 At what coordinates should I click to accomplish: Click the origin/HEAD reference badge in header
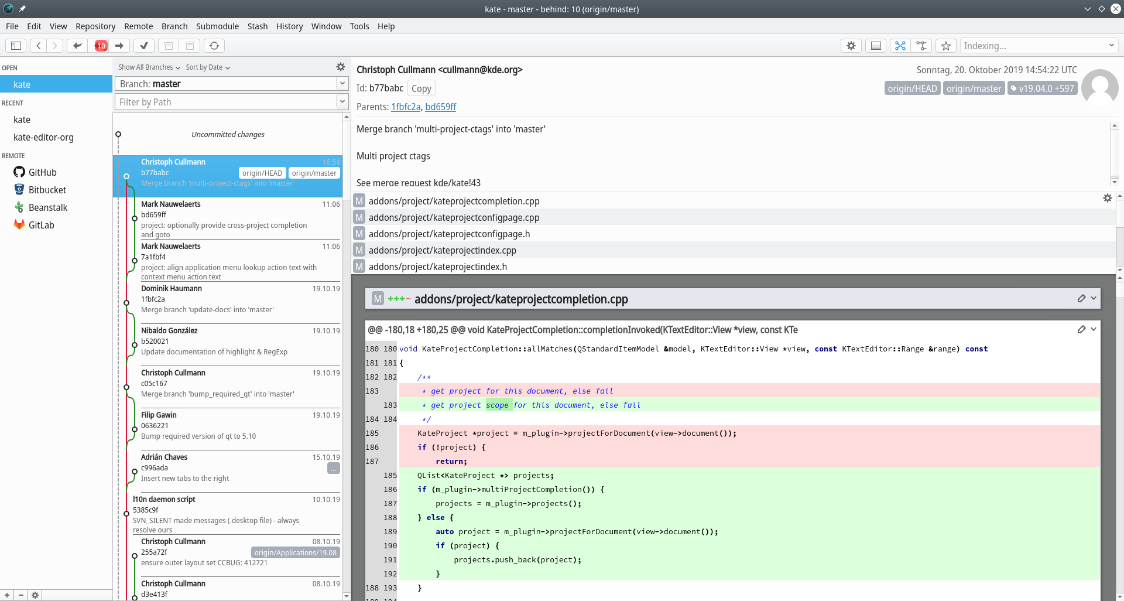click(x=912, y=88)
